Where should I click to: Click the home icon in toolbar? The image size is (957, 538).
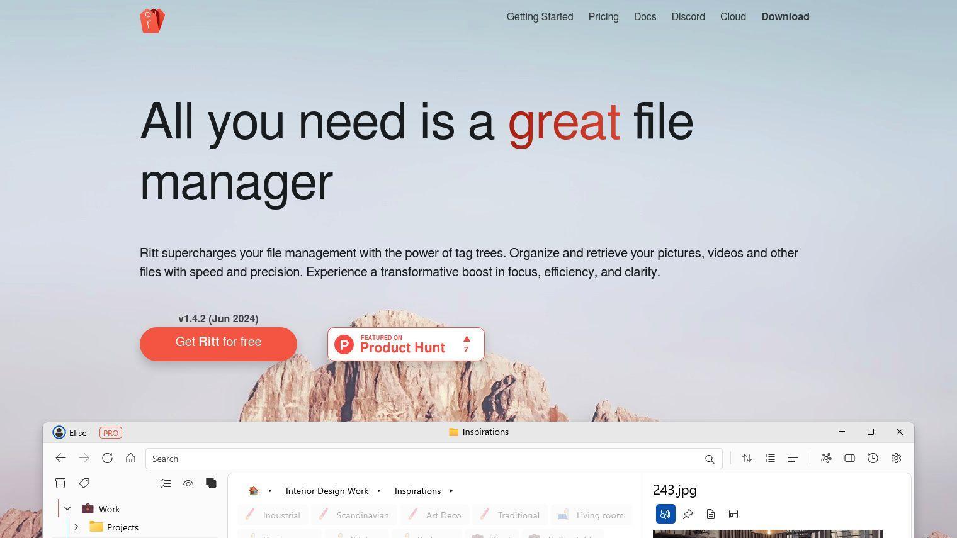(x=130, y=458)
